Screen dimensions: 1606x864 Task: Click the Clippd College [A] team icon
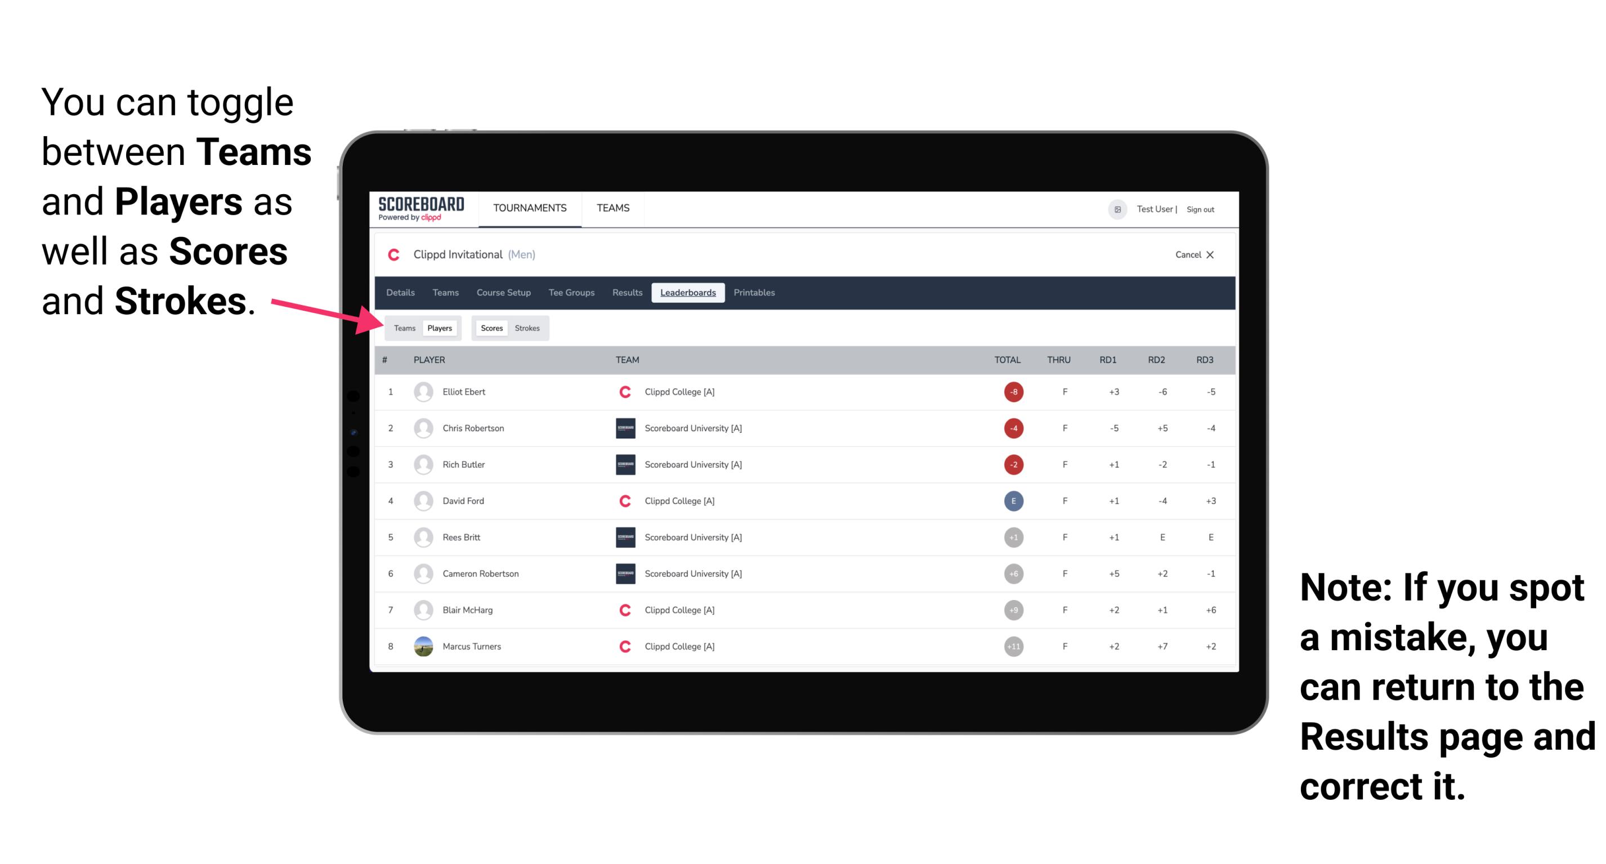pos(623,391)
